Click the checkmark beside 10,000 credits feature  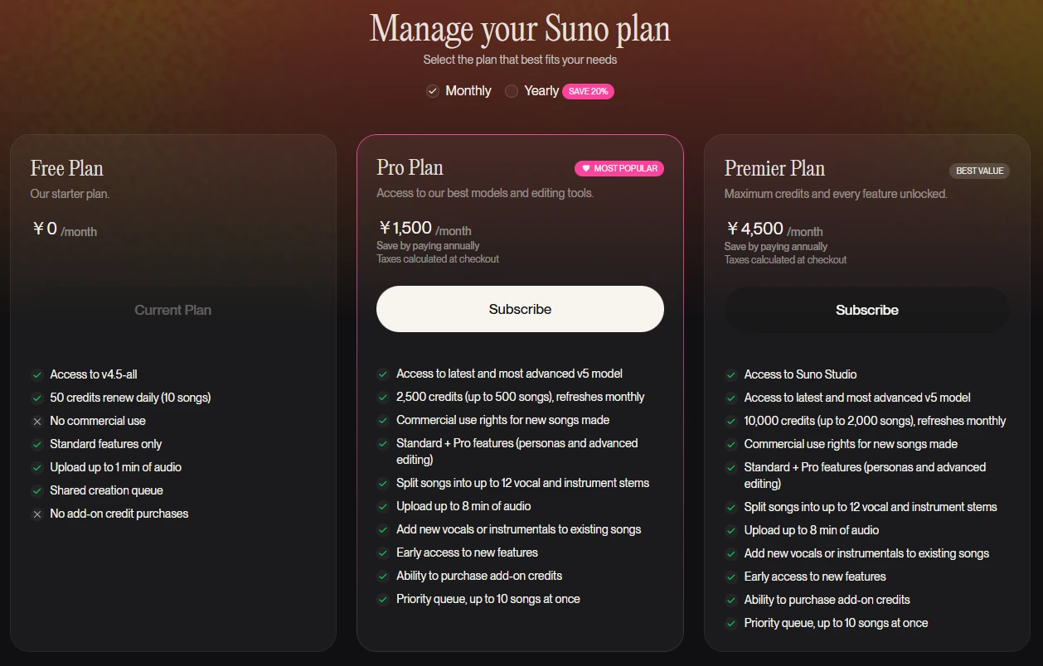(731, 421)
